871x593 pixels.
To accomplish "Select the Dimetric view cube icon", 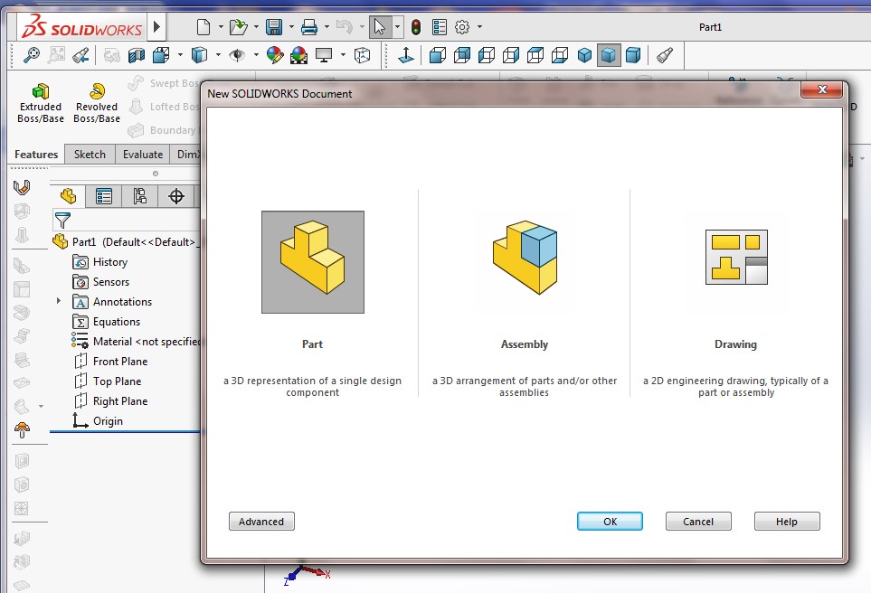I will (633, 55).
